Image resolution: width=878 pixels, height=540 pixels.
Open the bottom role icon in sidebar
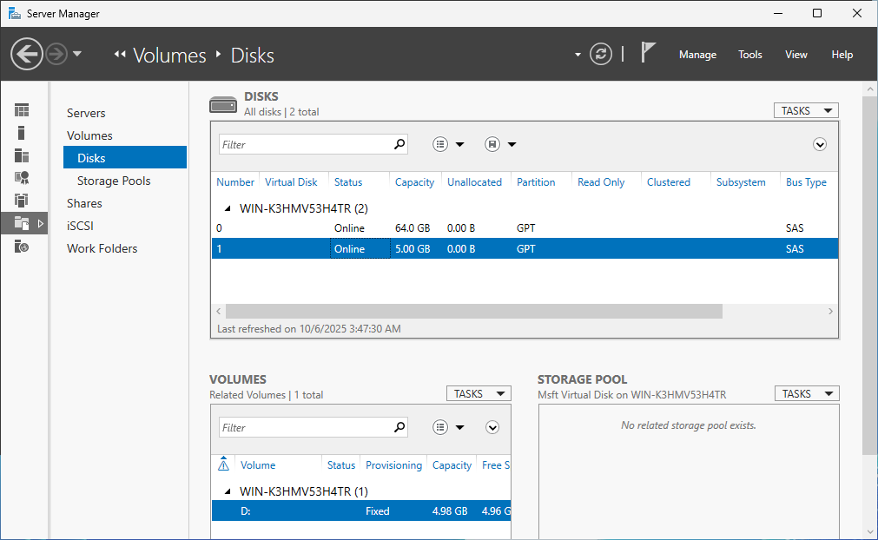(x=22, y=247)
